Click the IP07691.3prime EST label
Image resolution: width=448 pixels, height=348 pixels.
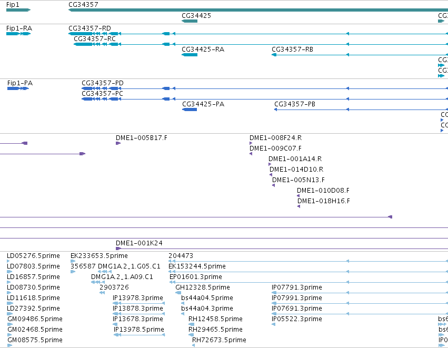[297, 309]
